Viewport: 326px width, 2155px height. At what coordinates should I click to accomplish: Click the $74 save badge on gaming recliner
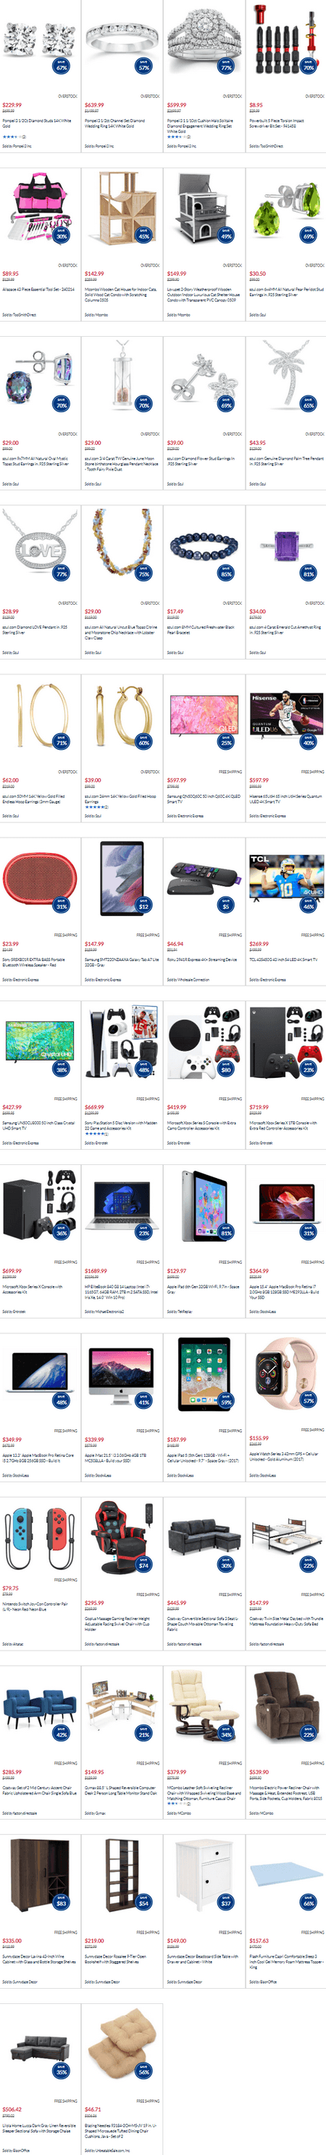point(143,1563)
